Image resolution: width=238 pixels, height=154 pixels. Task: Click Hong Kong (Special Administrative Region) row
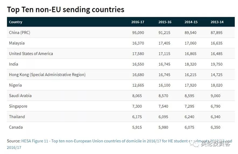(x=121, y=75)
